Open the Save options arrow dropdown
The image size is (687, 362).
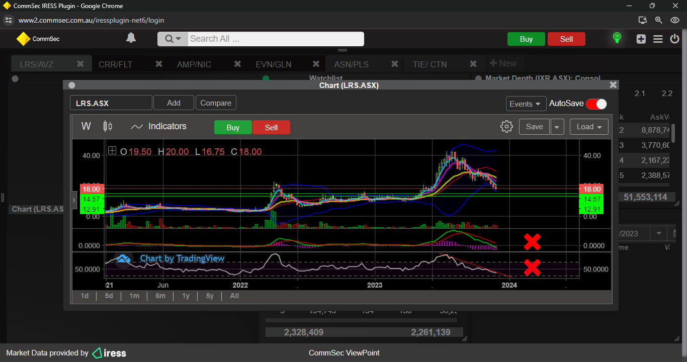click(557, 127)
